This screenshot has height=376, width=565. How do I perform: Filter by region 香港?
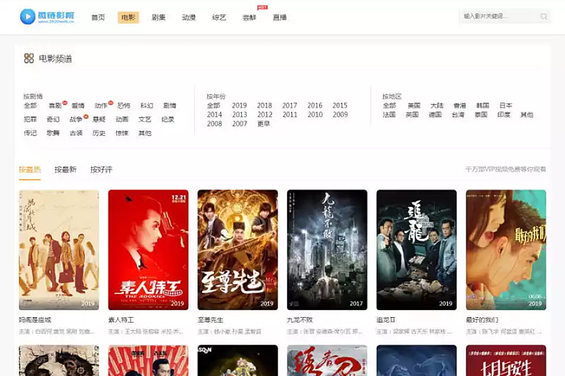pos(460,106)
